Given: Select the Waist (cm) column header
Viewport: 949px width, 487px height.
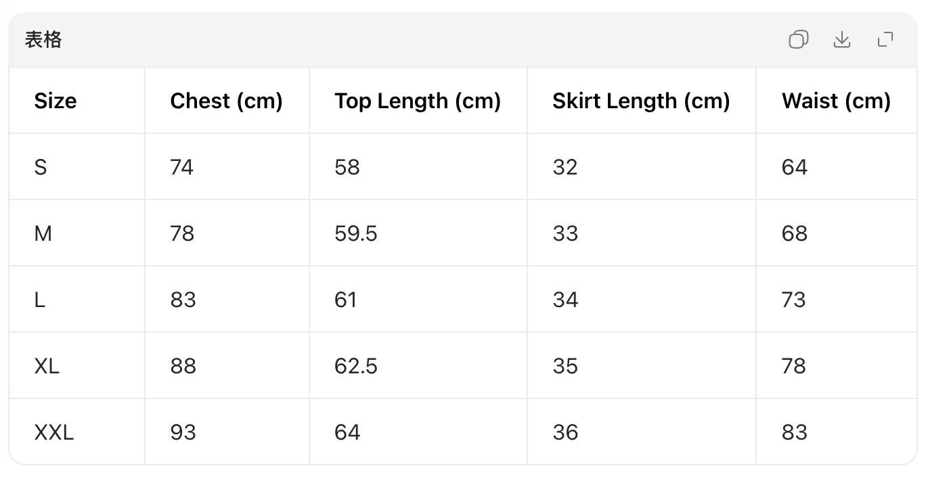Looking at the screenshot, I should [x=836, y=100].
